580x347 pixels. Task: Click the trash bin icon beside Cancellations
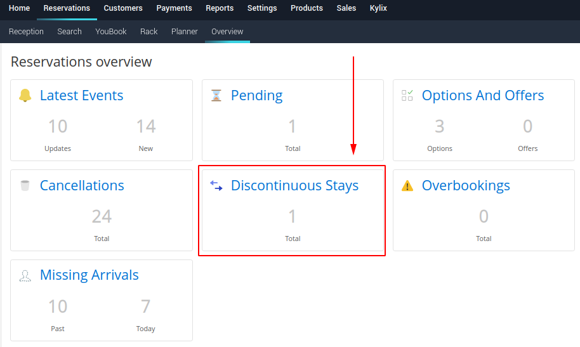click(25, 186)
